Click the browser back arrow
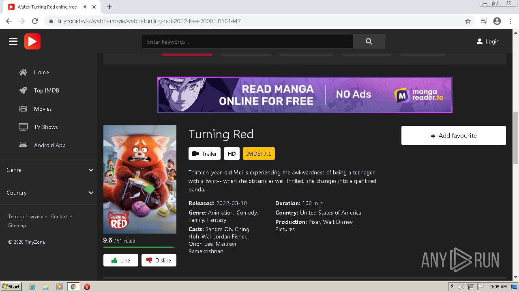Screen dimensions: 519x292 click(x=9, y=21)
